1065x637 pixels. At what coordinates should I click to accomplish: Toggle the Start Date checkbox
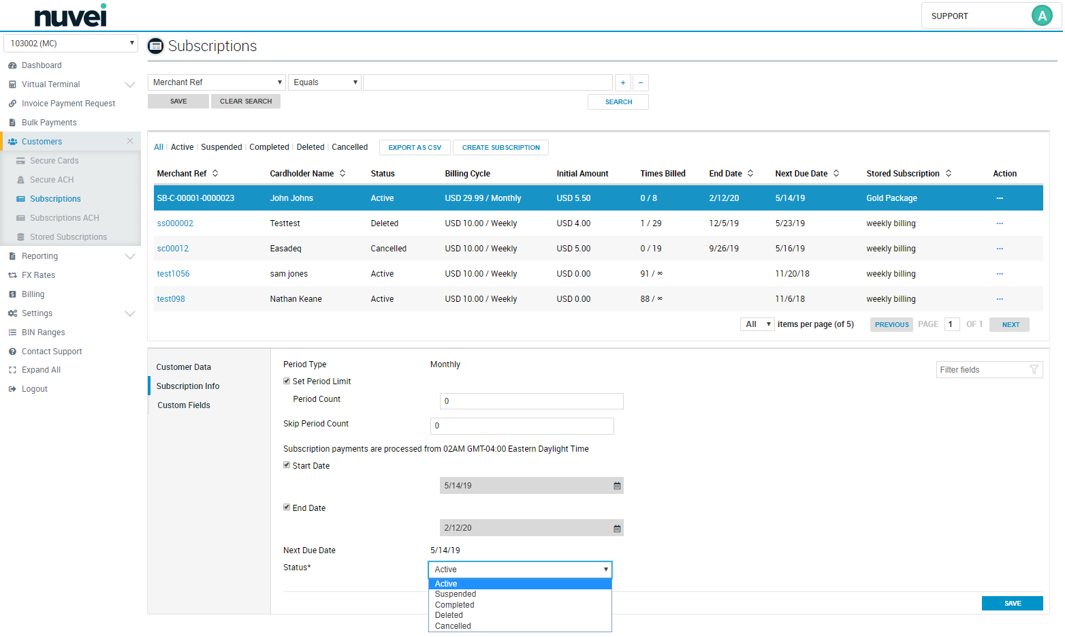[287, 465]
